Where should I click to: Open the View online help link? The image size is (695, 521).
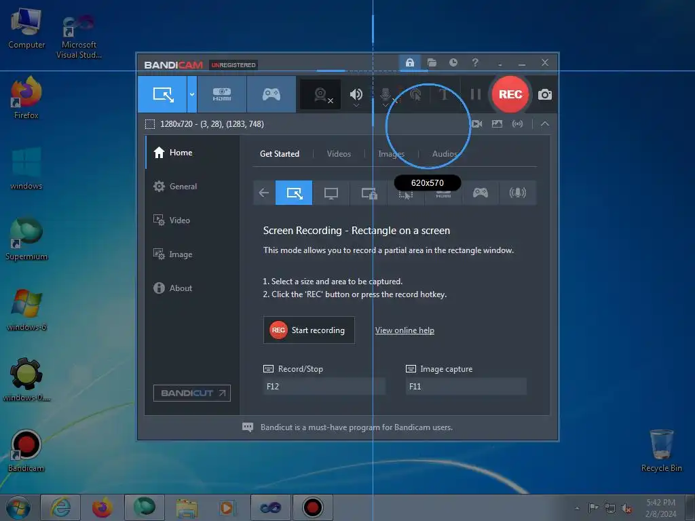point(405,330)
